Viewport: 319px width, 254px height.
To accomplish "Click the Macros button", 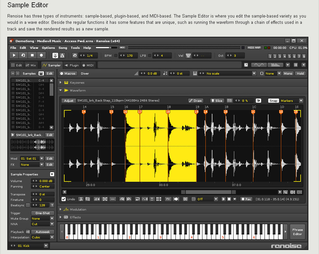I will [68, 73].
